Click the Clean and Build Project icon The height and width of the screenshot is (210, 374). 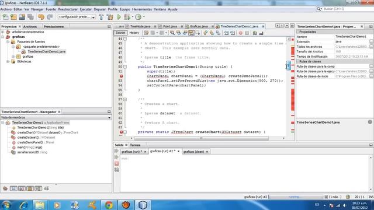pyautogui.click(x=110, y=17)
